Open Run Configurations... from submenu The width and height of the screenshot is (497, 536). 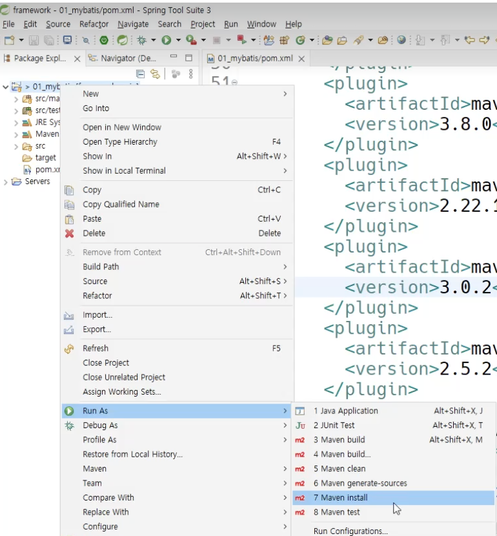394,531
